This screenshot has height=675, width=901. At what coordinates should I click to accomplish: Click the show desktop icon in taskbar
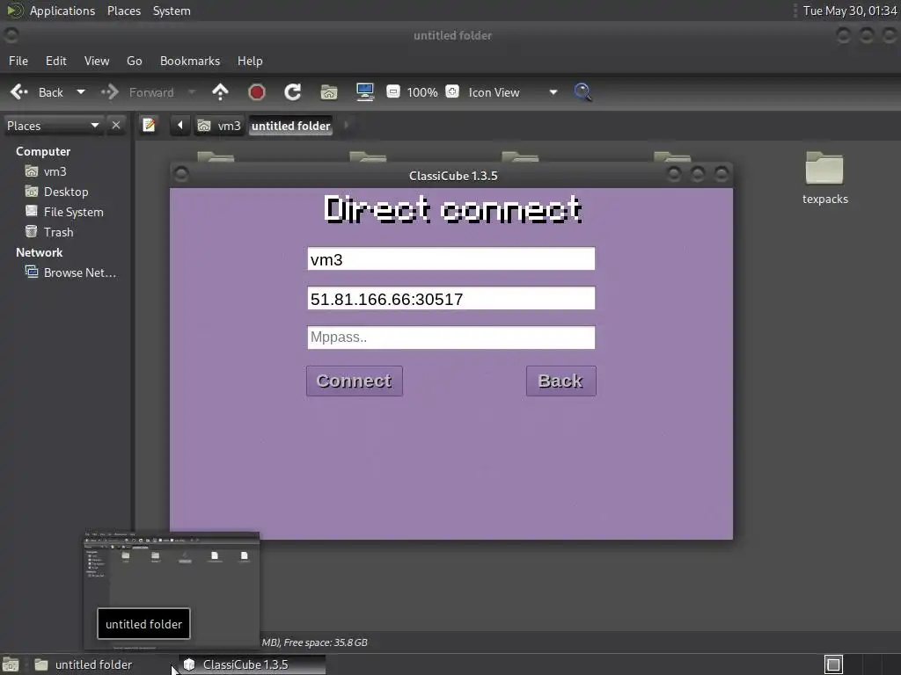(11, 664)
